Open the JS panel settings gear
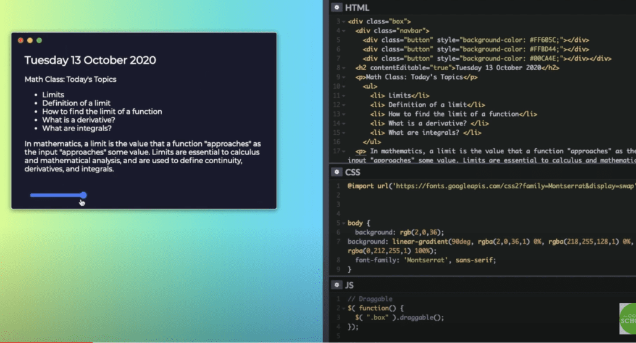 click(337, 284)
